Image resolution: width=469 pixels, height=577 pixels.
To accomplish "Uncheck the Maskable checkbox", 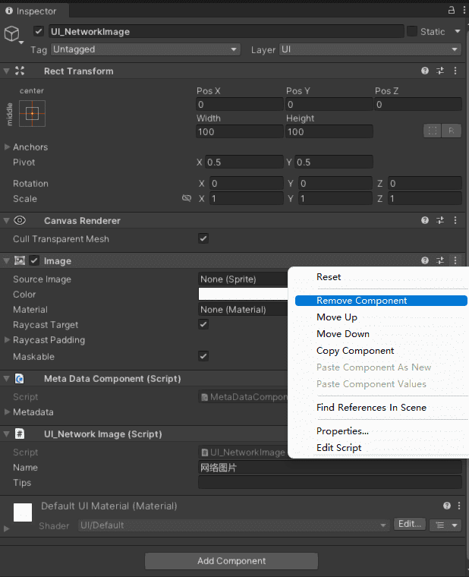I will pos(203,356).
